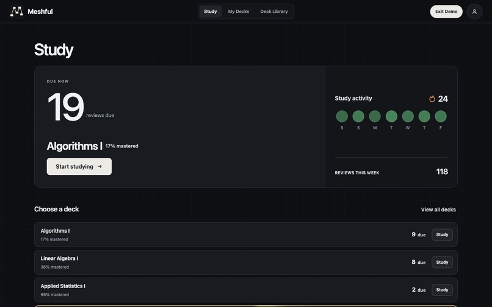492x307 pixels.
Task: Click the Choose a deck heading
Action: point(57,210)
